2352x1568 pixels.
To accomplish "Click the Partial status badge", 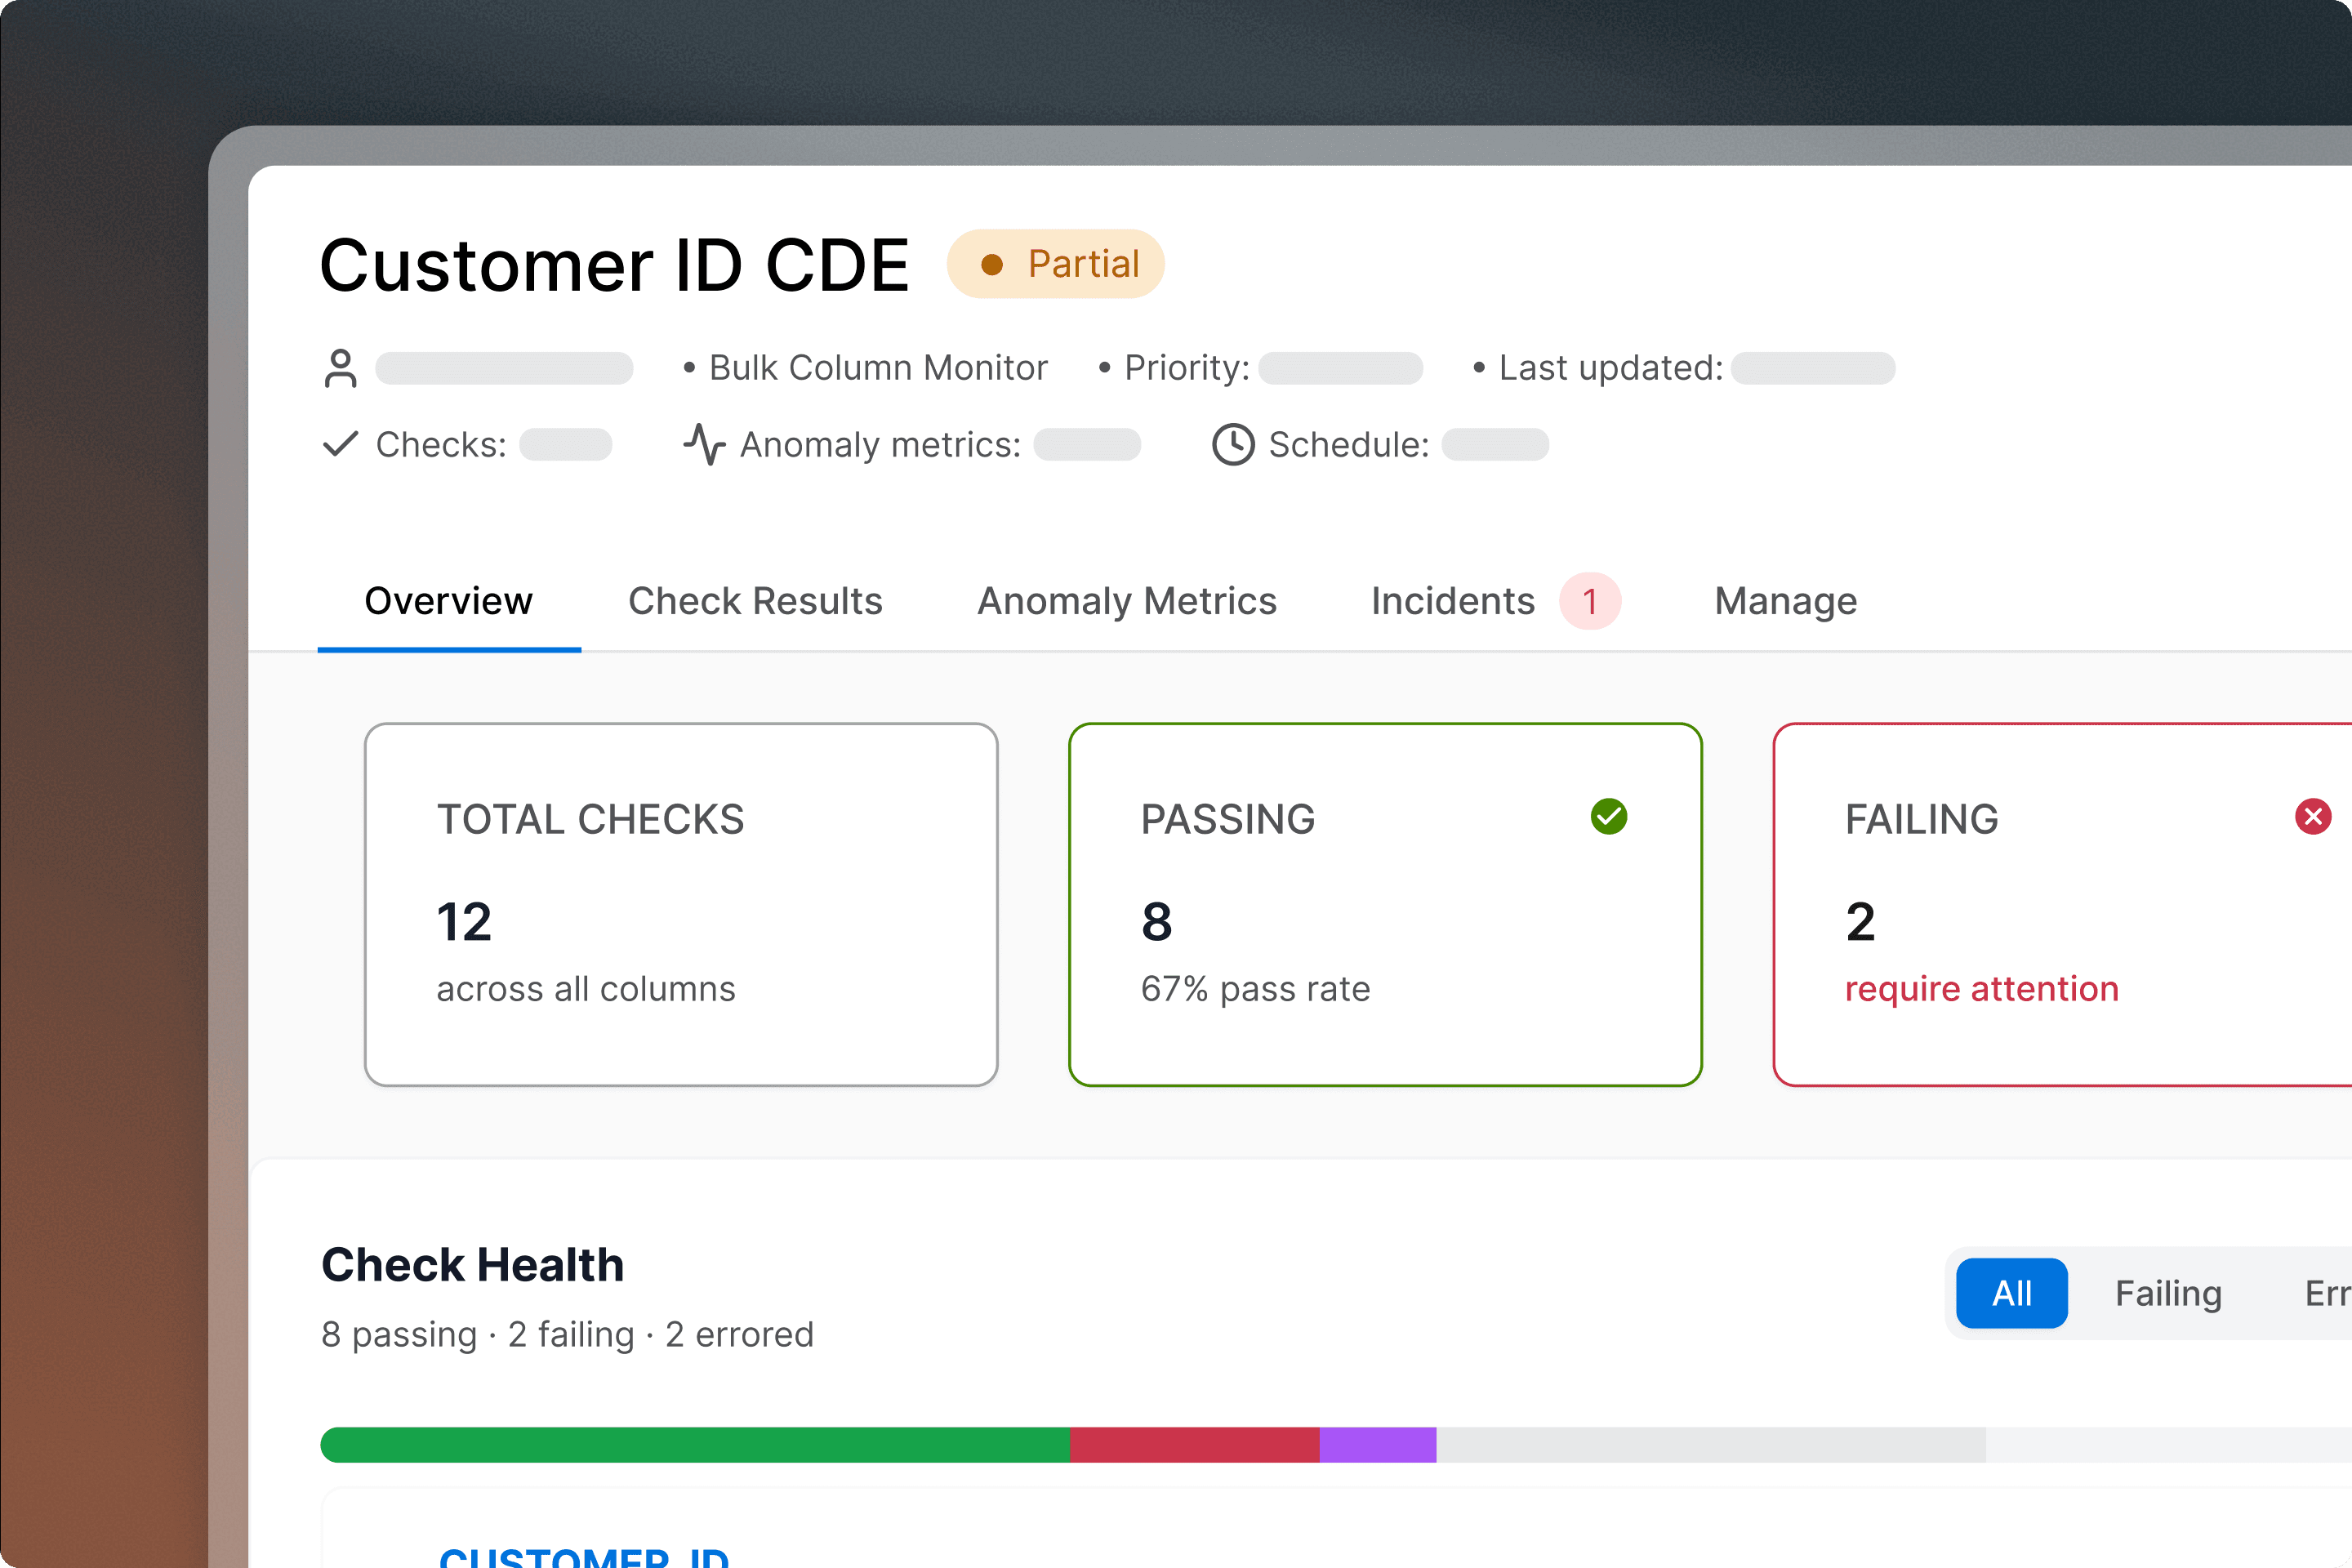I will coord(1056,264).
